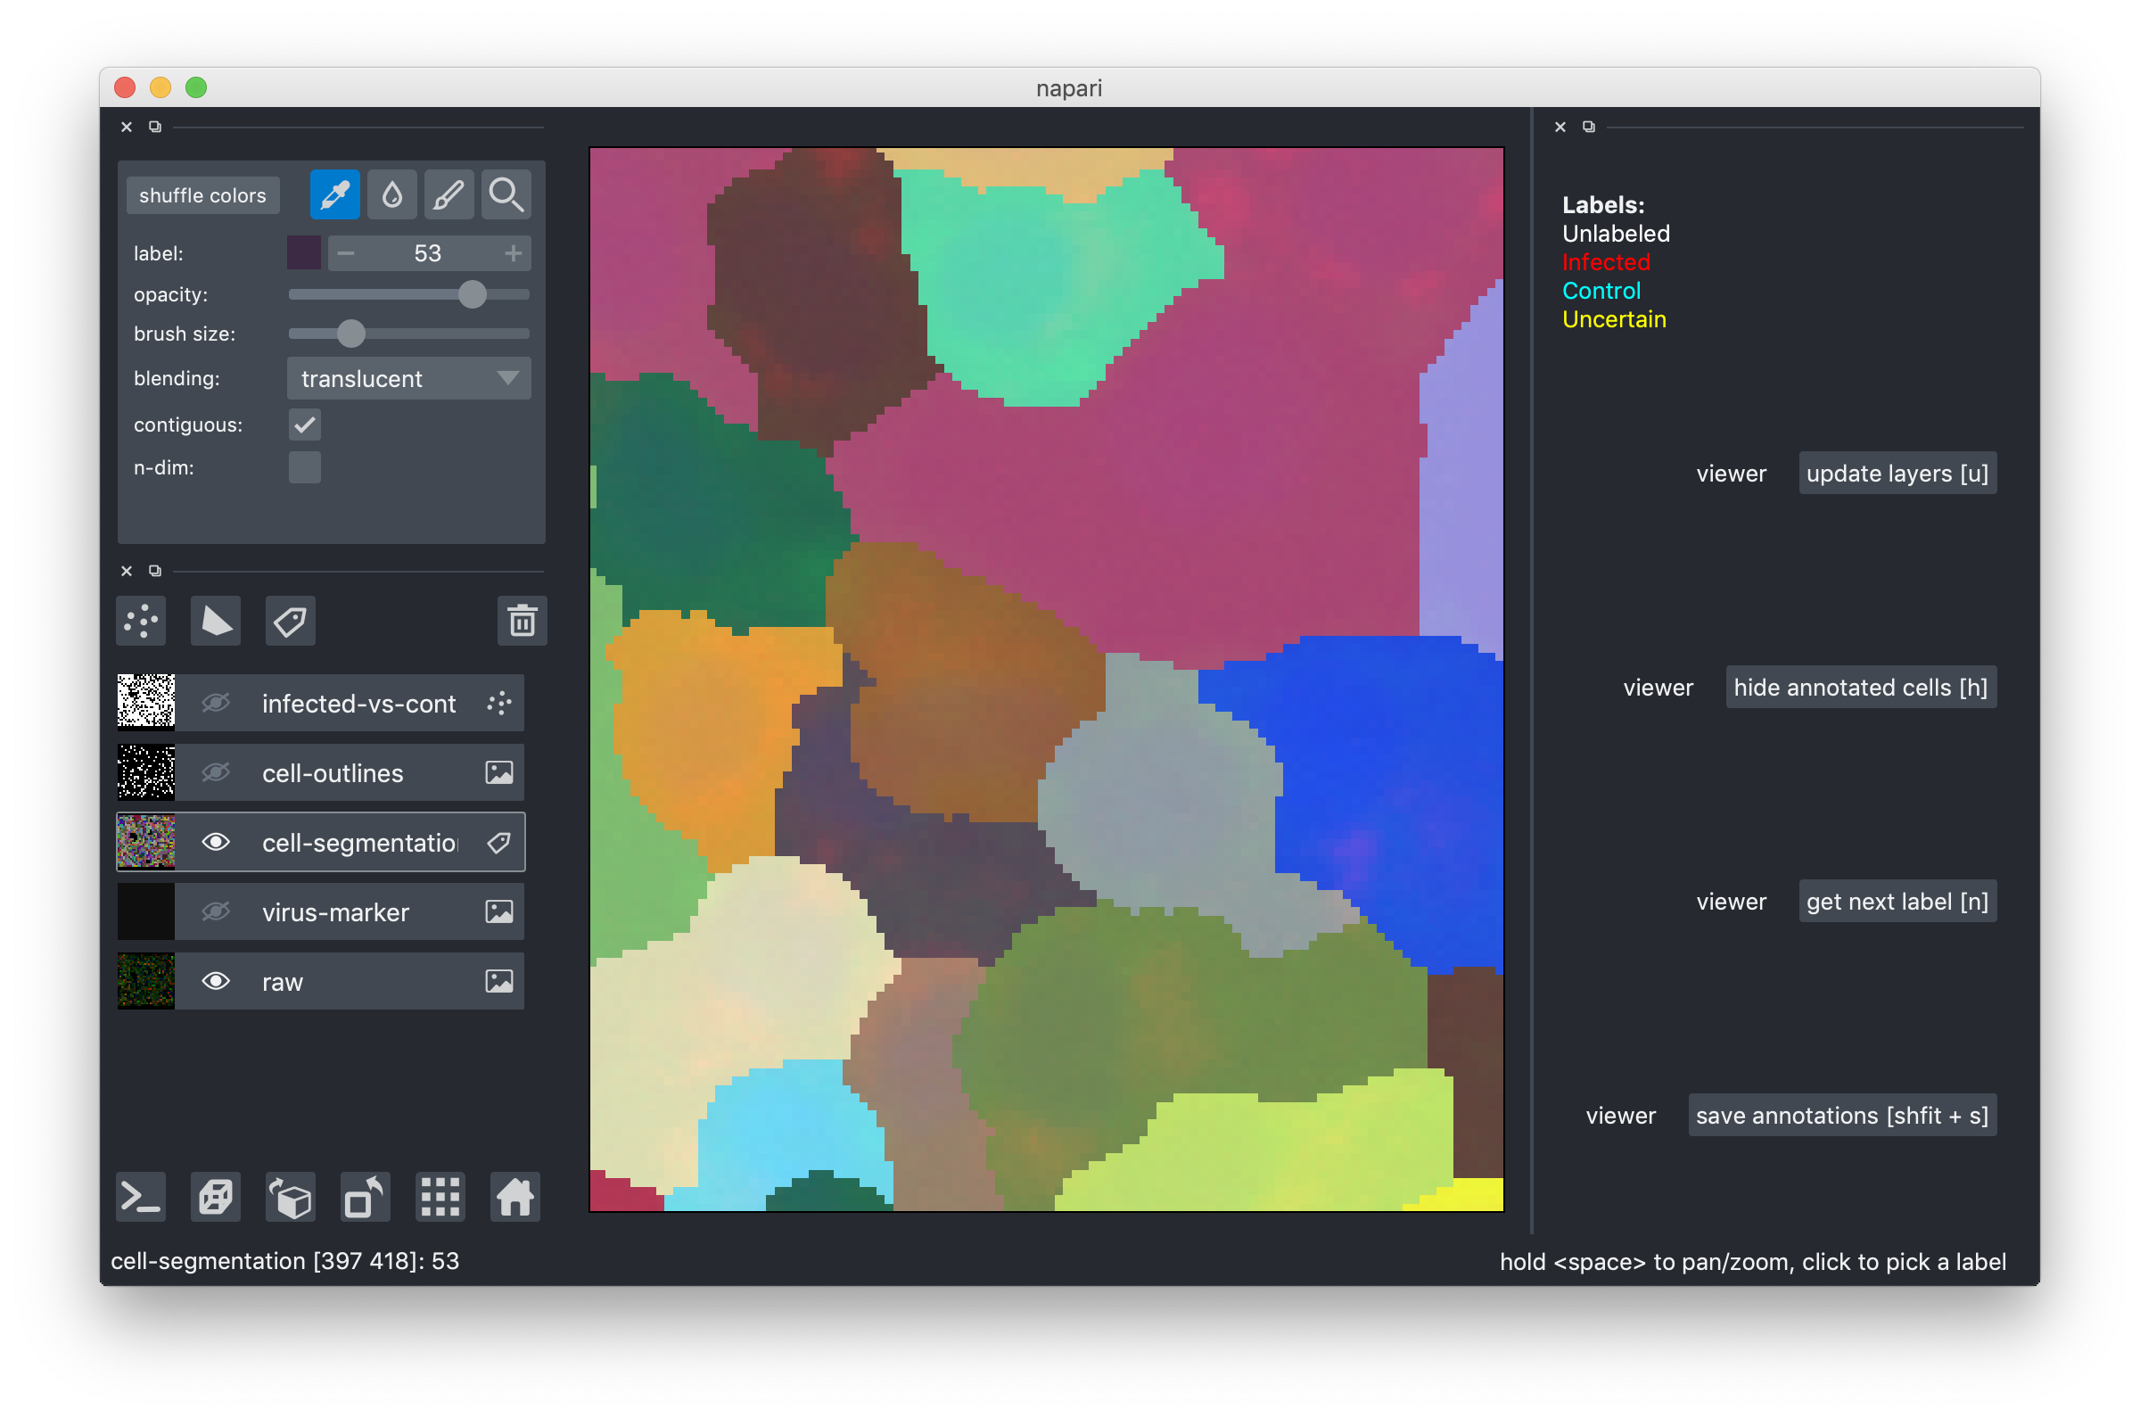Increase label number with plus
The image size is (2140, 1418).
point(514,253)
